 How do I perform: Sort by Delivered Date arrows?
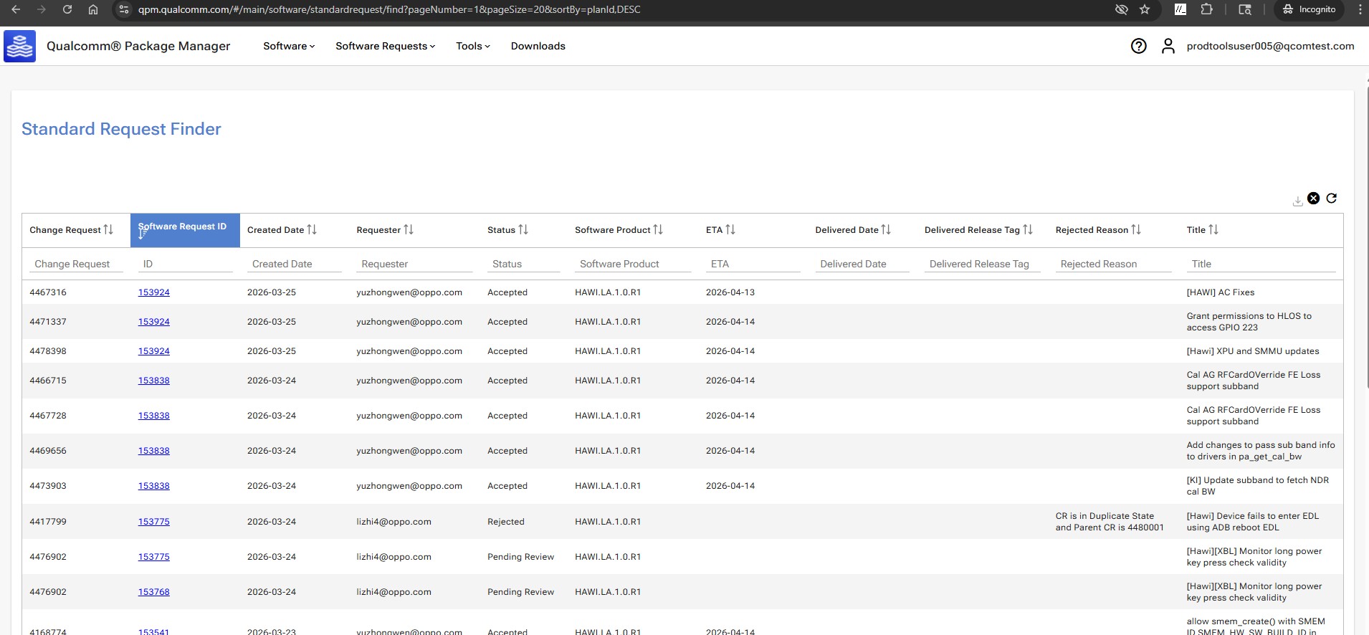pyautogui.click(x=886, y=229)
